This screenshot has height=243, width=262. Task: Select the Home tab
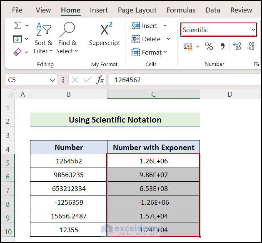71,10
